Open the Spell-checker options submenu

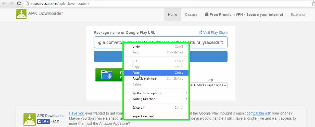tap(156, 93)
